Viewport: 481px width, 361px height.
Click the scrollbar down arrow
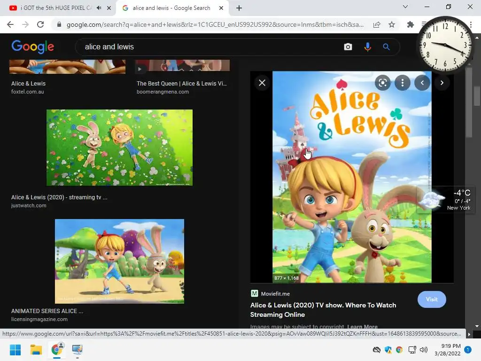pos(477,326)
